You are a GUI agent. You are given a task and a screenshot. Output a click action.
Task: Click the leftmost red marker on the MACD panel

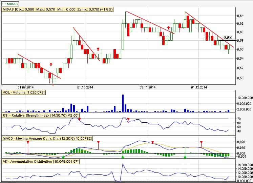[28, 142]
